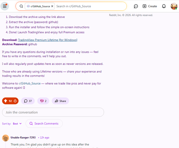Click the Join the conversation box
179x148 pixels.
(53, 112)
